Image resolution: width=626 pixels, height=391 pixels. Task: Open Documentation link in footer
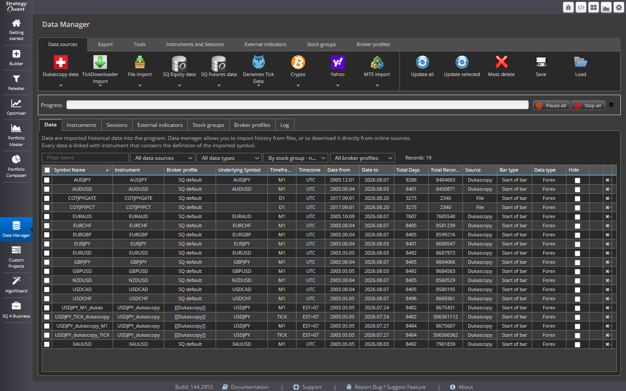(x=246, y=387)
